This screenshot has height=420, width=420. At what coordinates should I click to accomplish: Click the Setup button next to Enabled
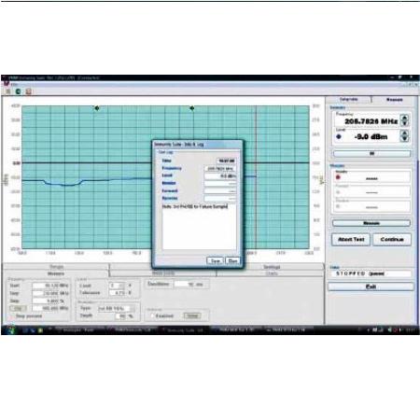[x=192, y=315]
